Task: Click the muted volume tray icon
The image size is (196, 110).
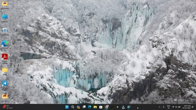Action: 176,107
